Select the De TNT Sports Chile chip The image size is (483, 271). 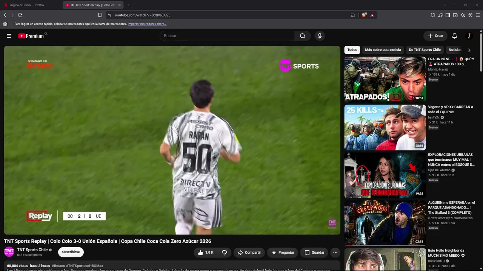(x=425, y=50)
